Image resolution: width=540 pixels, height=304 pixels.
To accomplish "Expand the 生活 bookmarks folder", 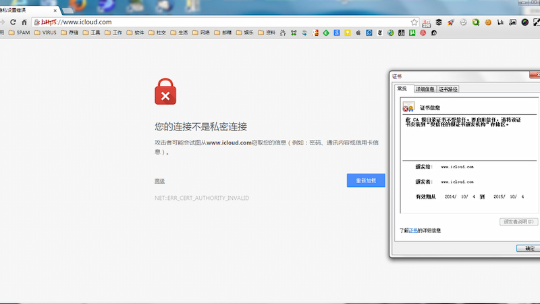I will point(180,32).
